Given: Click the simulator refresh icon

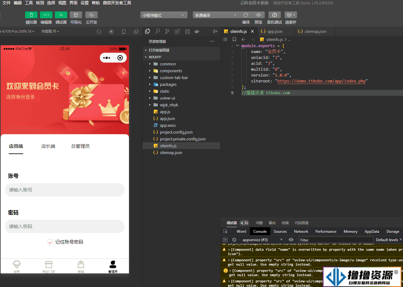Looking at the screenshot, I should 99,32.
